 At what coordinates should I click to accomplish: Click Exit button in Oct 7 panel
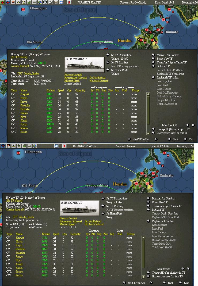186,283
